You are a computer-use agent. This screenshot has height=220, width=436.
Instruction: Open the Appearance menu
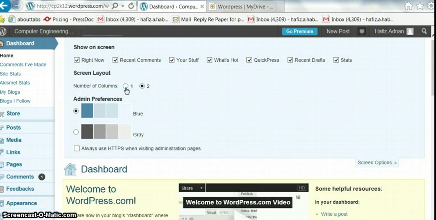coord(21,203)
